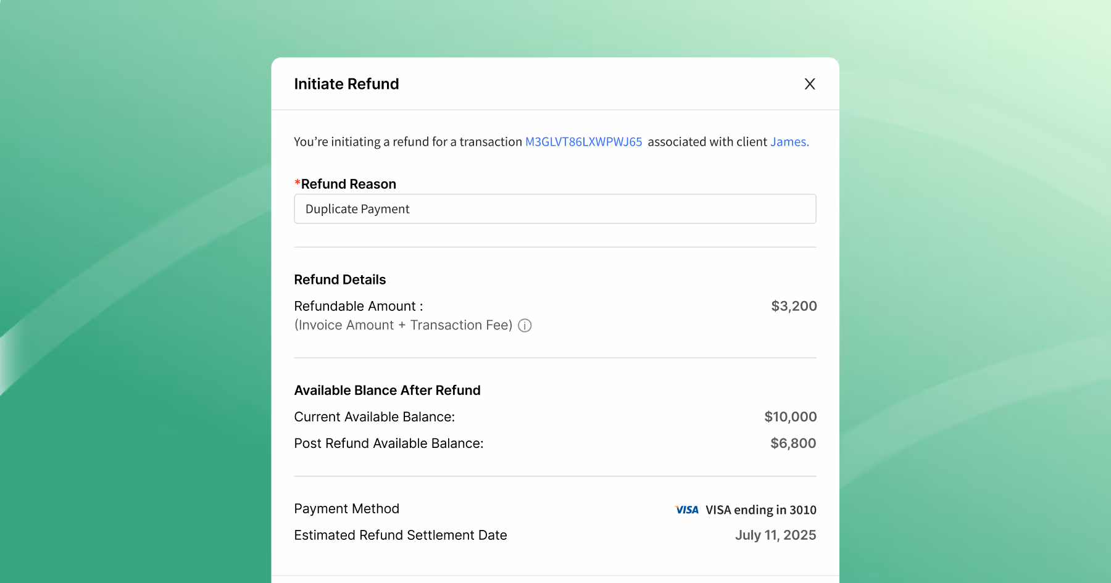
Task: Click the Invoice Amount plus Transaction Fee label
Action: (x=403, y=325)
